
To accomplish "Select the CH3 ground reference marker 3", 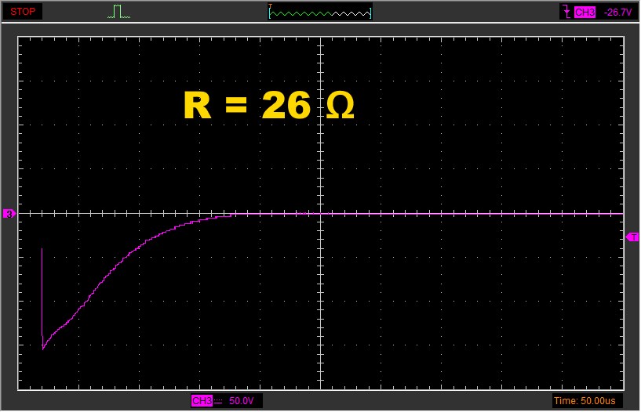I will pyautogui.click(x=9, y=213).
